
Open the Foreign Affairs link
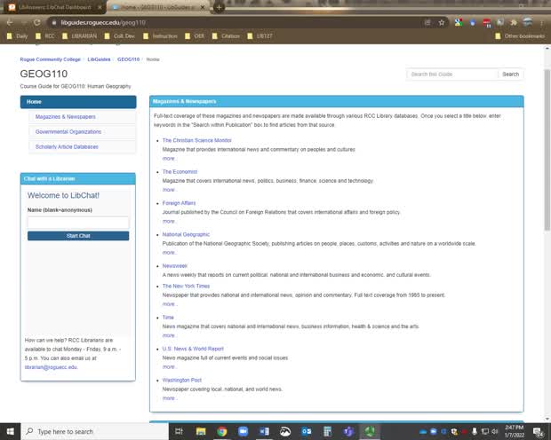[179, 203]
